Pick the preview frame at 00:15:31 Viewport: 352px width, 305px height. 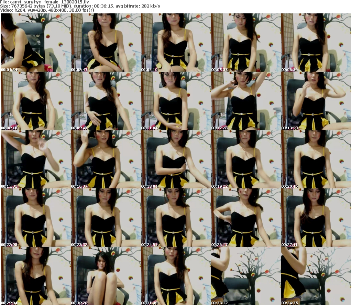click(36, 159)
